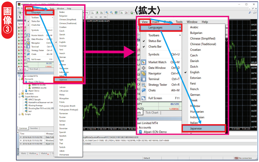Open the Window menu in enlarged view
The image size is (259, 162).
click(192, 22)
